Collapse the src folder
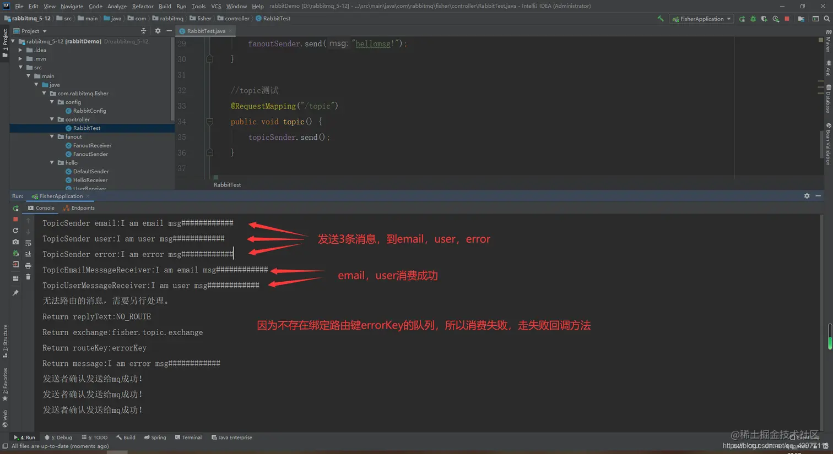833x454 pixels. [20, 67]
